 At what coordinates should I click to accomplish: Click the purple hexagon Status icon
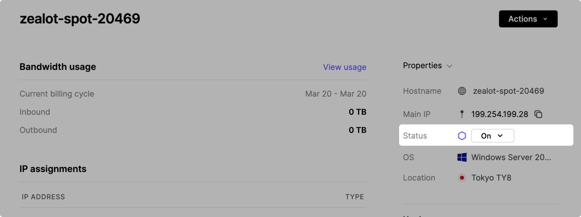(x=462, y=136)
